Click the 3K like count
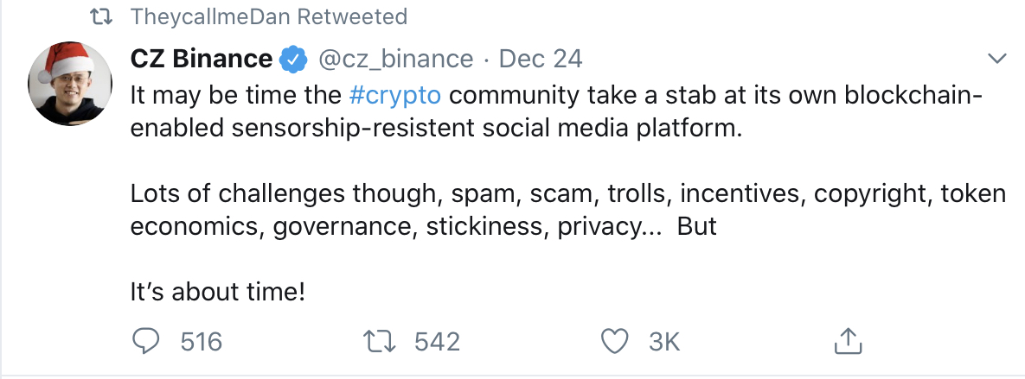The width and height of the screenshot is (1025, 379). [664, 342]
